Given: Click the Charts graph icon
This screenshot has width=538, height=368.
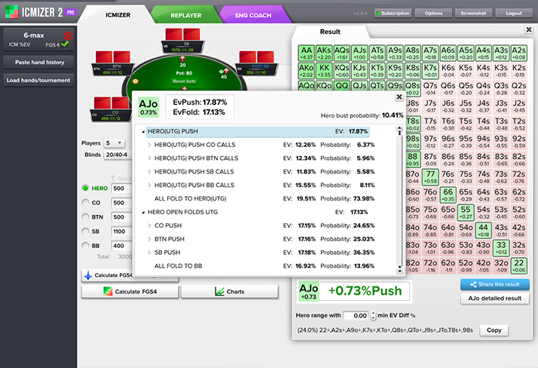Looking at the screenshot, I should point(219,291).
